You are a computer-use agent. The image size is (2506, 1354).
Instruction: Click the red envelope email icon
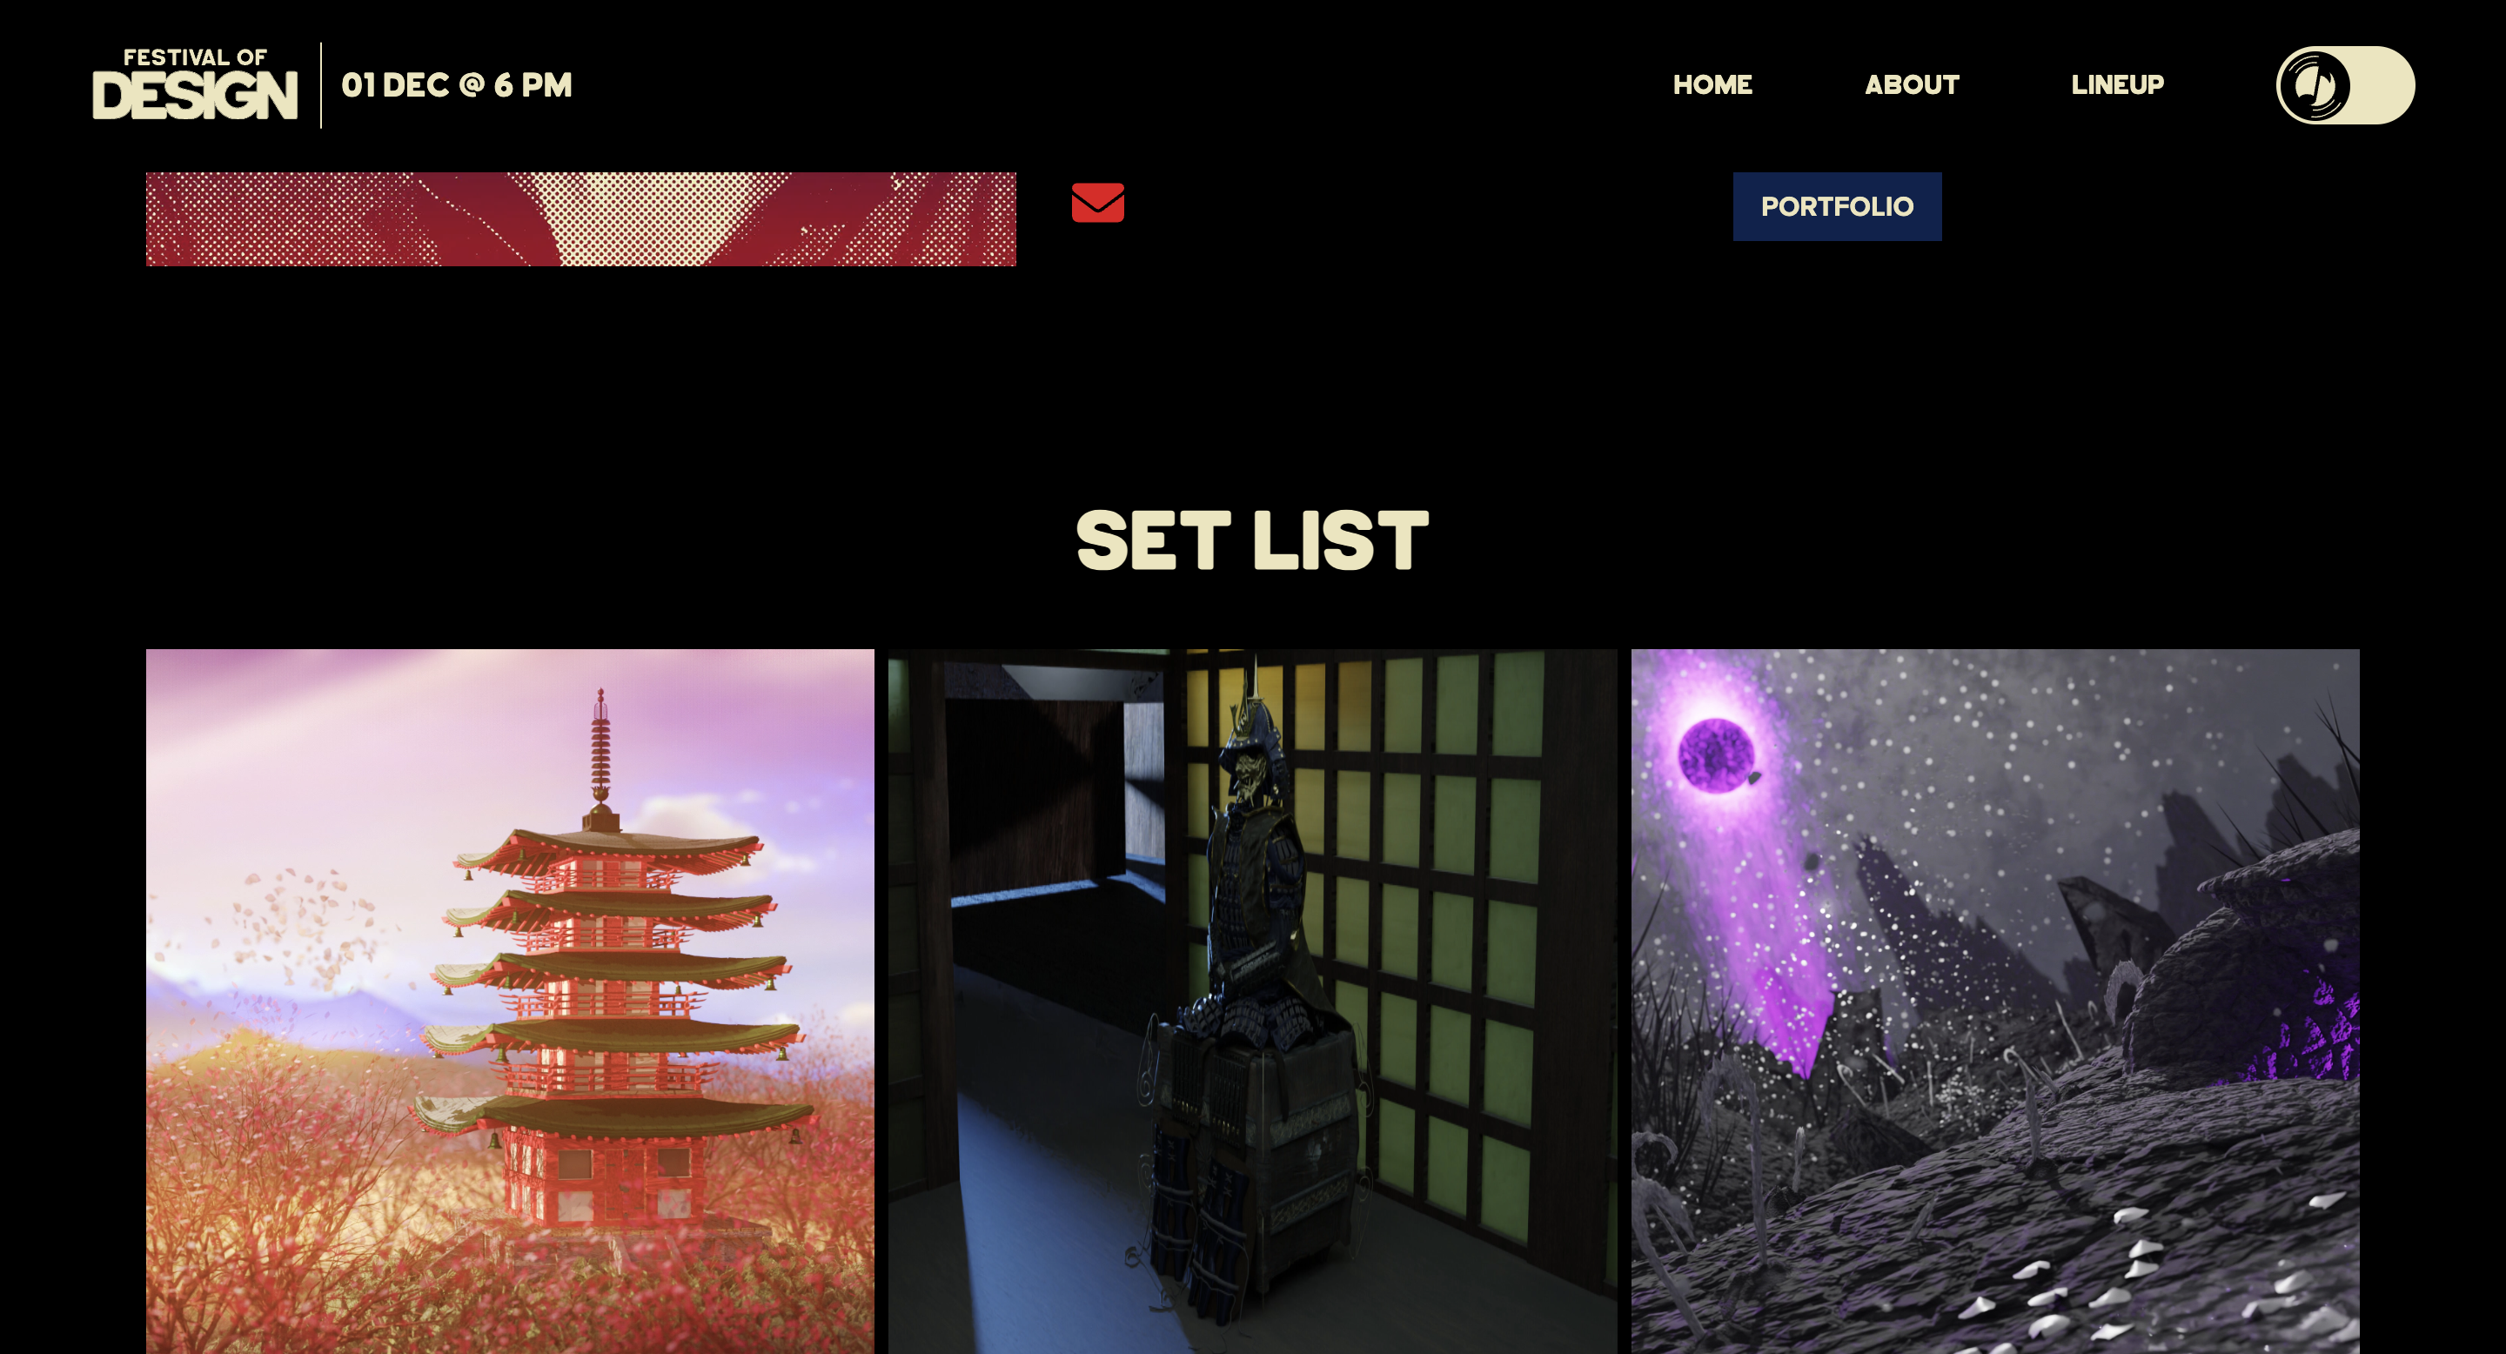[x=1097, y=203]
